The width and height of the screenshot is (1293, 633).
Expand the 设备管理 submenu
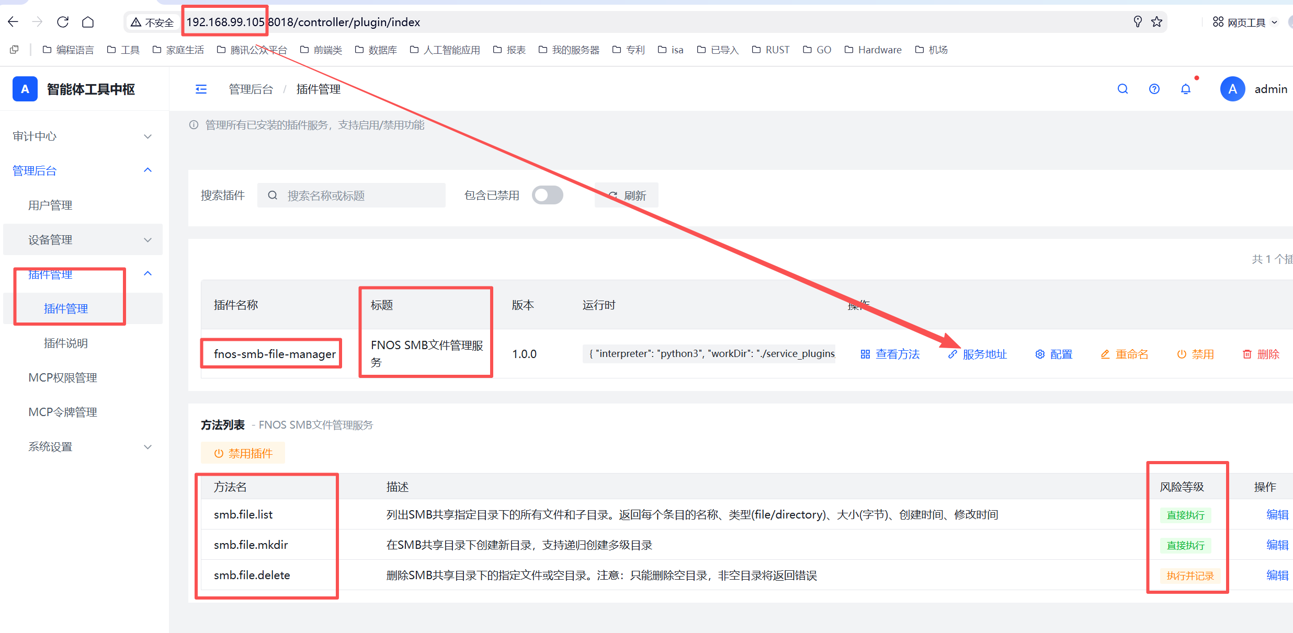[x=83, y=240]
